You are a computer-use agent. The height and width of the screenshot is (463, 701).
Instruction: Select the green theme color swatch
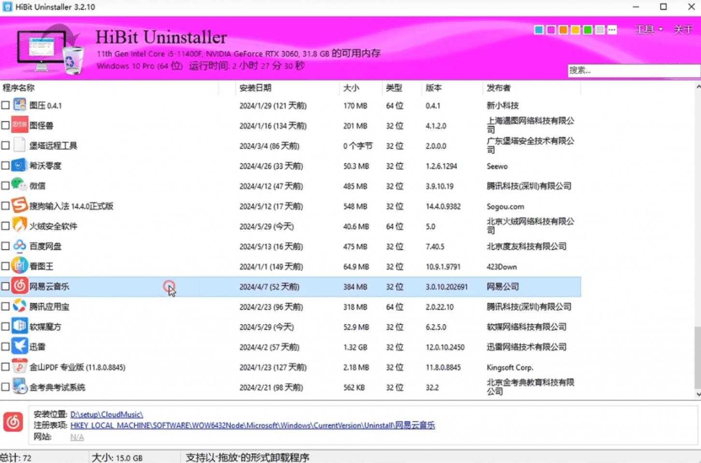(x=588, y=29)
